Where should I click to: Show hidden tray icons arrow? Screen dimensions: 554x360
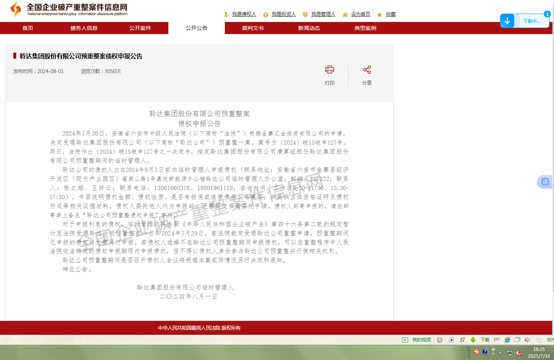[x=501, y=353]
